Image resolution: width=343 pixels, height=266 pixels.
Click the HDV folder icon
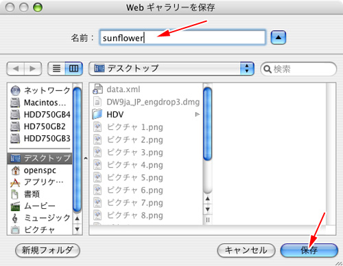97,114
